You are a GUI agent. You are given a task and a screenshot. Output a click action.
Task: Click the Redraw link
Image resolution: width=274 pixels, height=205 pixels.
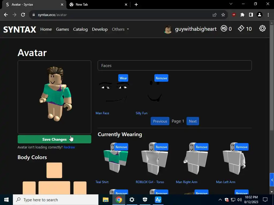point(69,147)
